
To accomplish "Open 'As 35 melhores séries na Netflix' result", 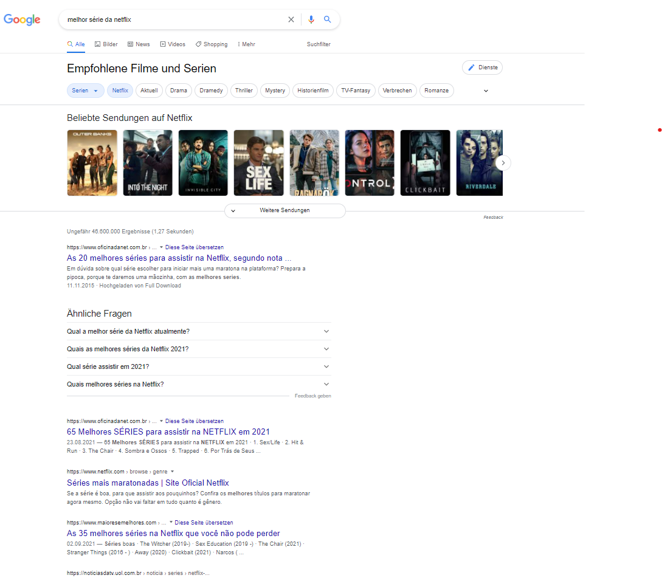I will pyautogui.click(x=173, y=534).
